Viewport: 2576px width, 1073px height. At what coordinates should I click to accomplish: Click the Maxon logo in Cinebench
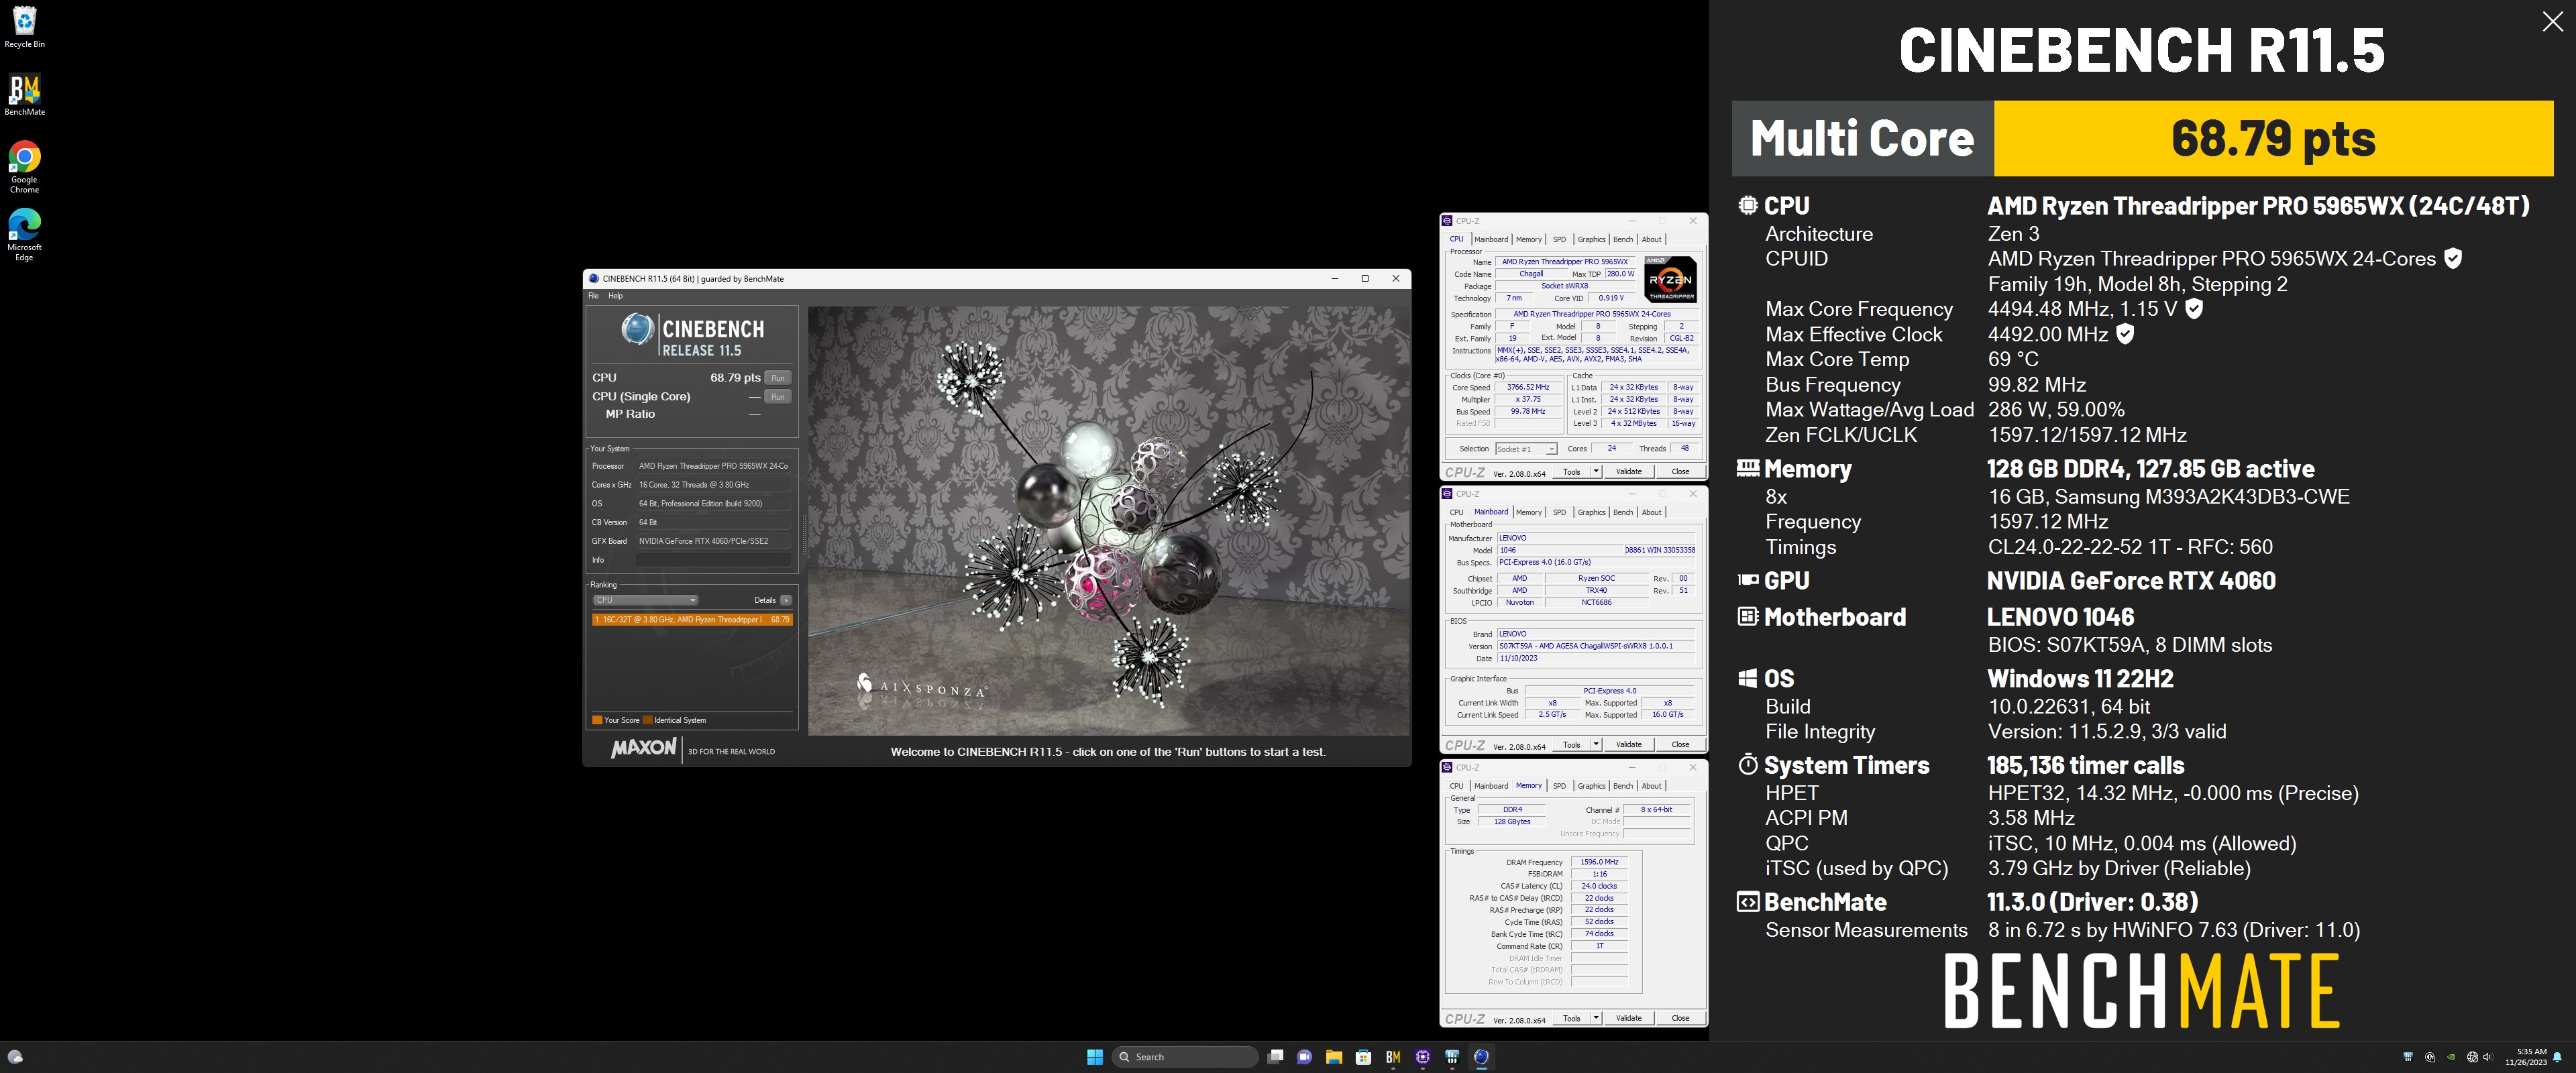[643, 749]
